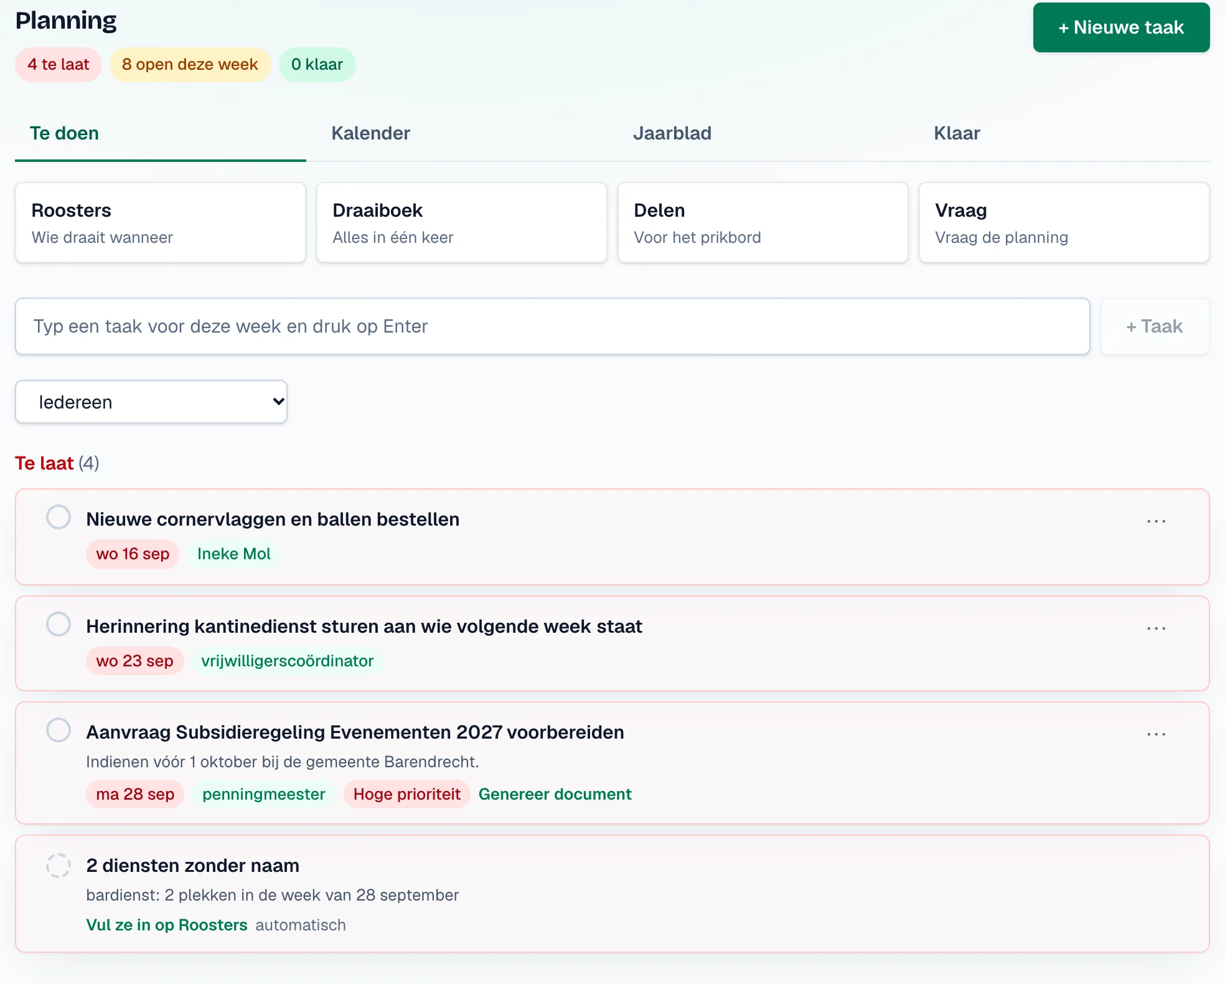Click the Herinnering kantinedienst sturen task title
1225x984 pixels.
(x=364, y=626)
